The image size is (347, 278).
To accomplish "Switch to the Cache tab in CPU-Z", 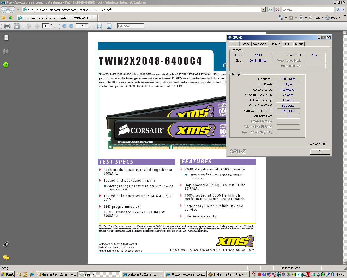I will coord(245,44).
